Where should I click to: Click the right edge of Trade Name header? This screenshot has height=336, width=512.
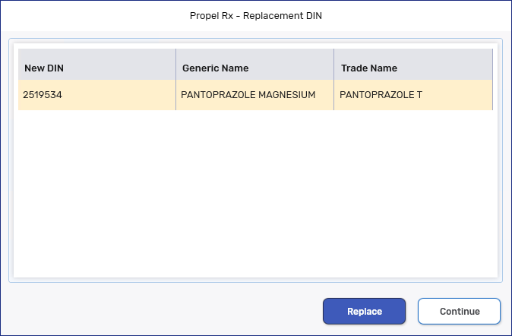pos(492,68)
